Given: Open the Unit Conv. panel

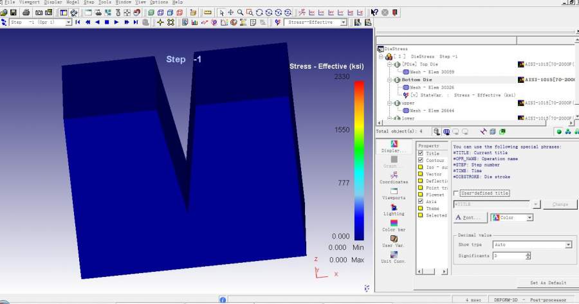Looking at the screenshot, I should click(x=394, y=256).
